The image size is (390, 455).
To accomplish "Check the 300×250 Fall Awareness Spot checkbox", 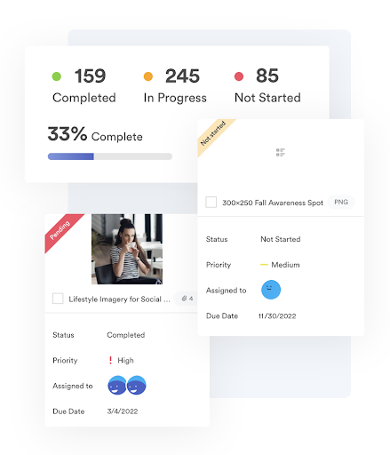I will [211, 203].
